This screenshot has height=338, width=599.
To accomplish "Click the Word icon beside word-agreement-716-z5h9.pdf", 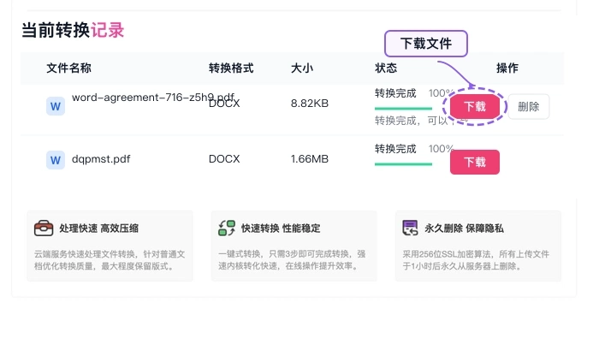I will coord(56,106).
